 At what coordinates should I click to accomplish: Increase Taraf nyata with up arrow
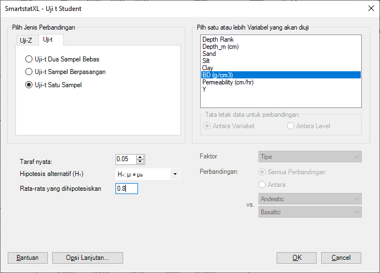pyautogui.click(x=141, y=157)
